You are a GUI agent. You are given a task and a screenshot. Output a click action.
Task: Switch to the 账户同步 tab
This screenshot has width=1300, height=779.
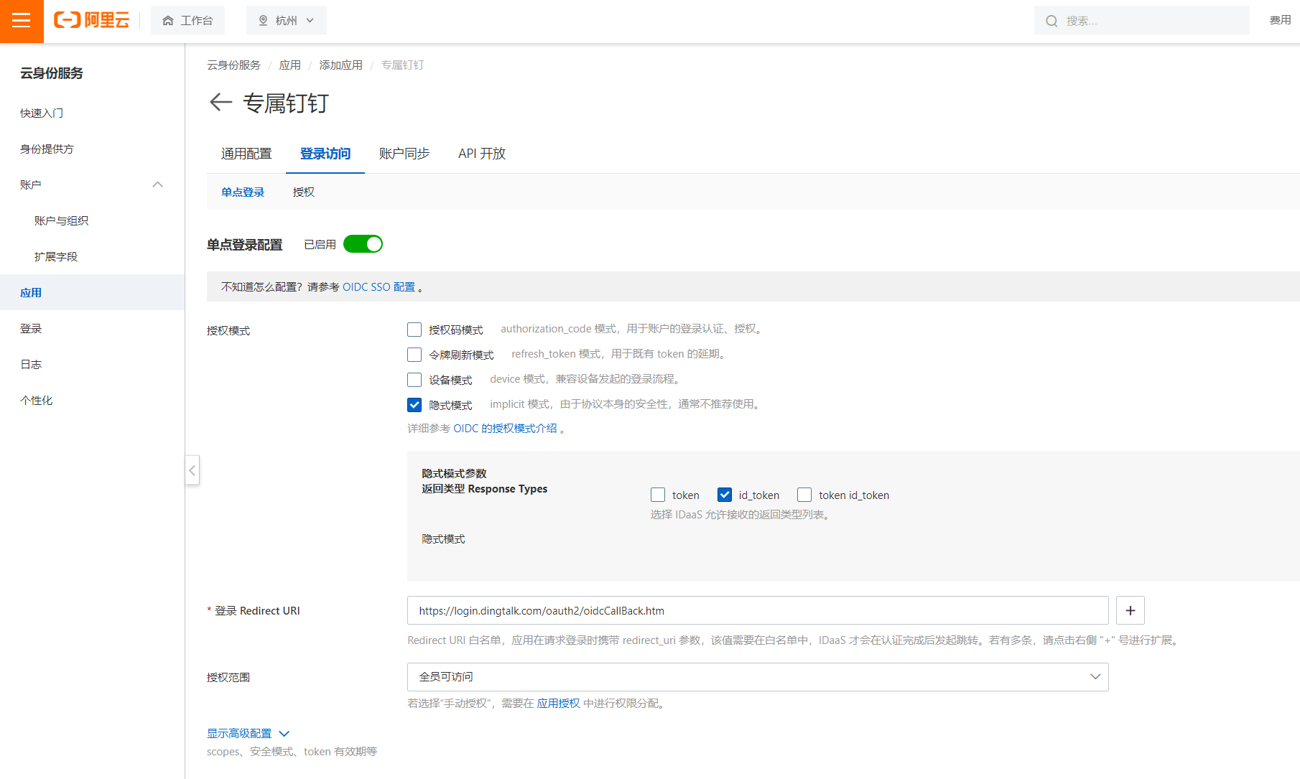(x=404, y=154)
